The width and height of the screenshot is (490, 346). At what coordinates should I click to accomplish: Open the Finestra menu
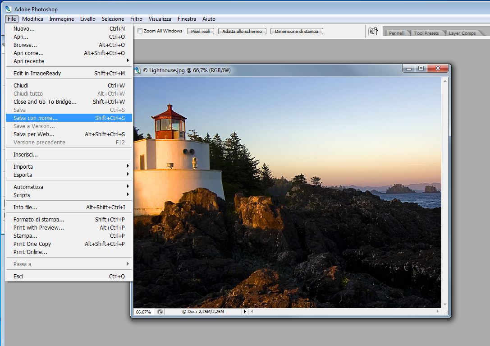coord(187,19)
